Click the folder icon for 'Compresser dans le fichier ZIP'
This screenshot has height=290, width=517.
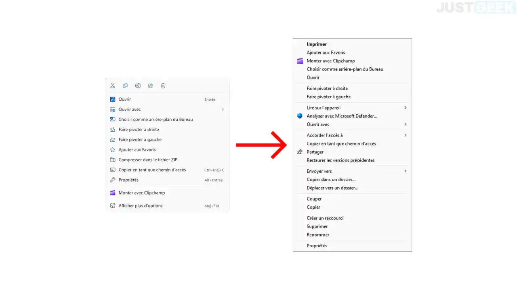point(113,159)
